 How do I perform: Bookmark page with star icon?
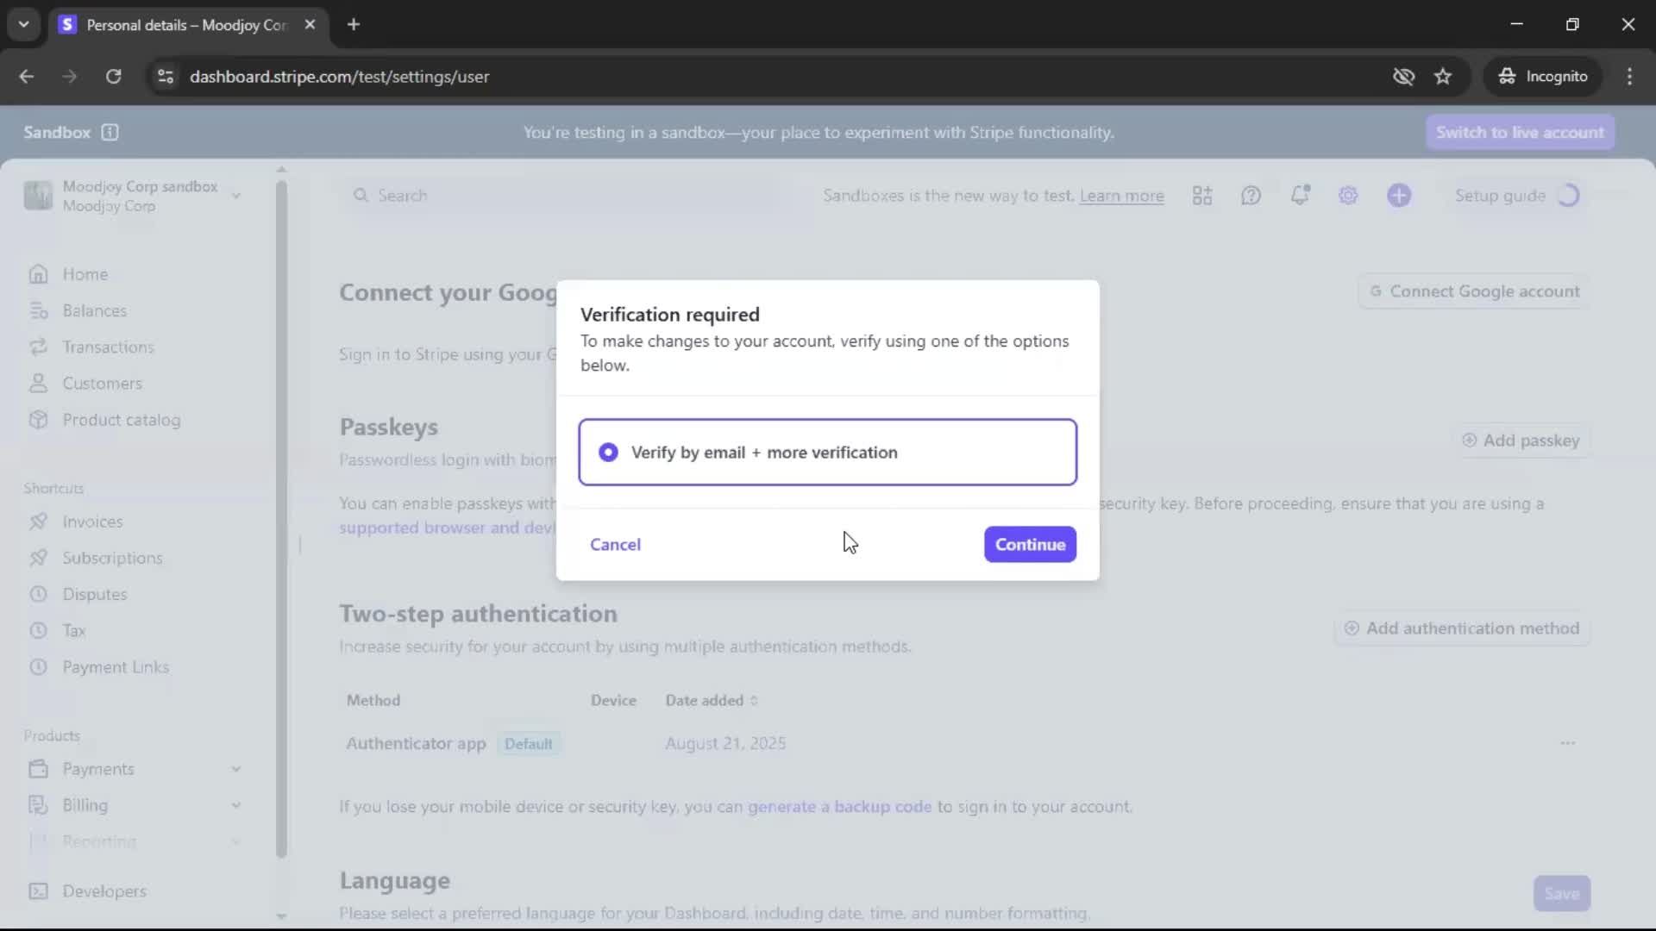point(1443,77)
